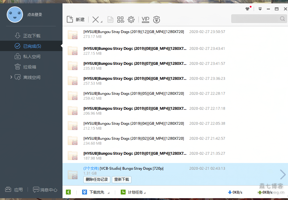Open settings via the gear icon

(131, 20)
